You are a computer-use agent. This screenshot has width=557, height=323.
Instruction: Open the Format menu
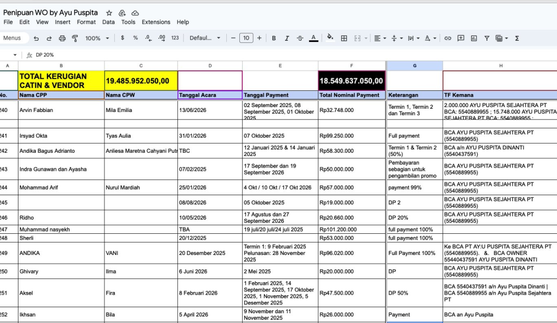pyautogui.click(x=86, y=22)
